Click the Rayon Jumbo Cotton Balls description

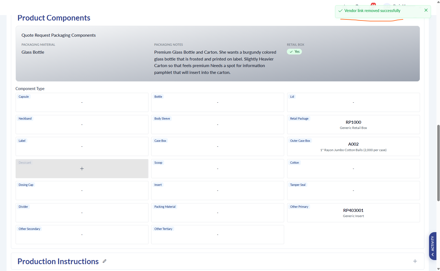pos(353,150)
